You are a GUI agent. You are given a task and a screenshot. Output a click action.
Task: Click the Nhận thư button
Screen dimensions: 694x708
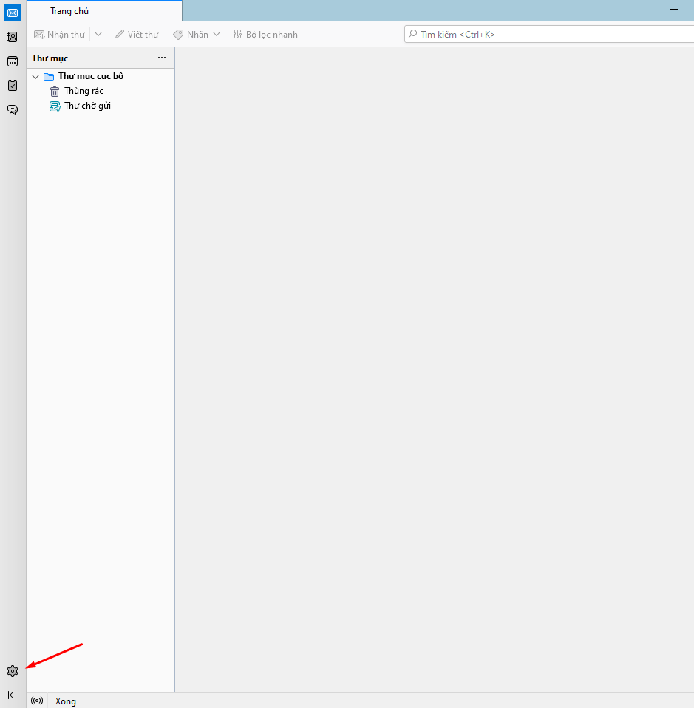(x=60, y=35)
